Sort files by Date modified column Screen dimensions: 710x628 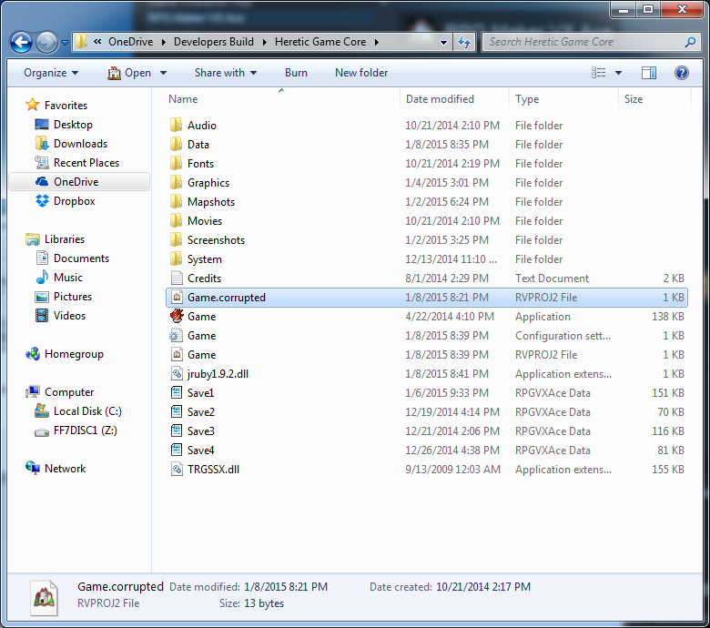441,99
